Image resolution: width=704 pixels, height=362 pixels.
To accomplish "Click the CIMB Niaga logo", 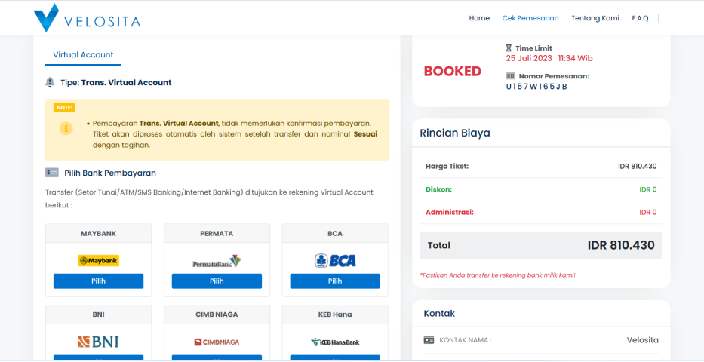I will pos(217,342).
